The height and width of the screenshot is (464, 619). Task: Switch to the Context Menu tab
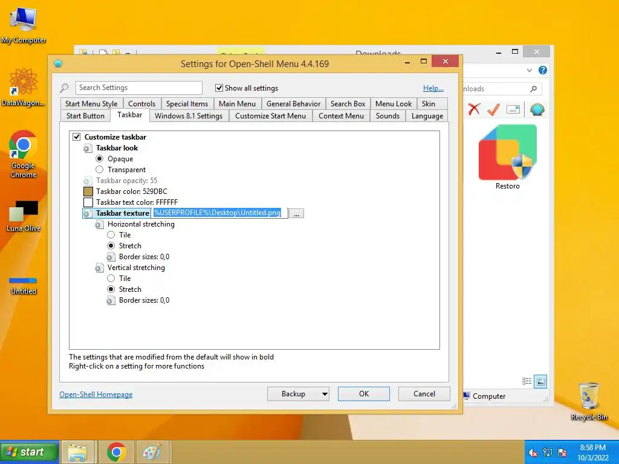point(341,116)
